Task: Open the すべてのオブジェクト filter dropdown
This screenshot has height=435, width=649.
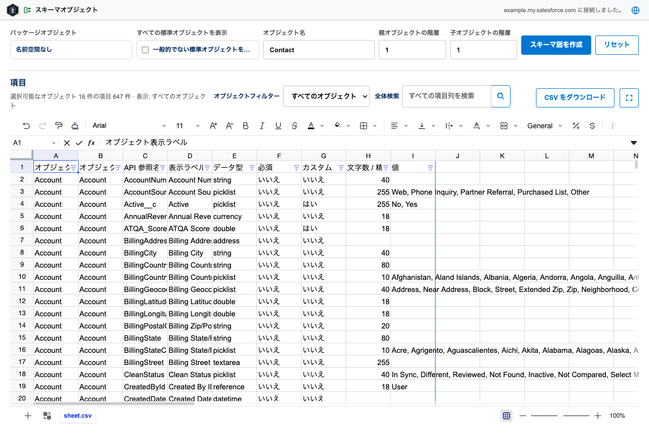Action: pyautogui.click(x=326, y=96)
